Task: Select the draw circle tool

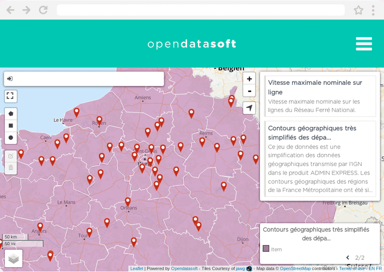Action: click(x=11, y=138)
